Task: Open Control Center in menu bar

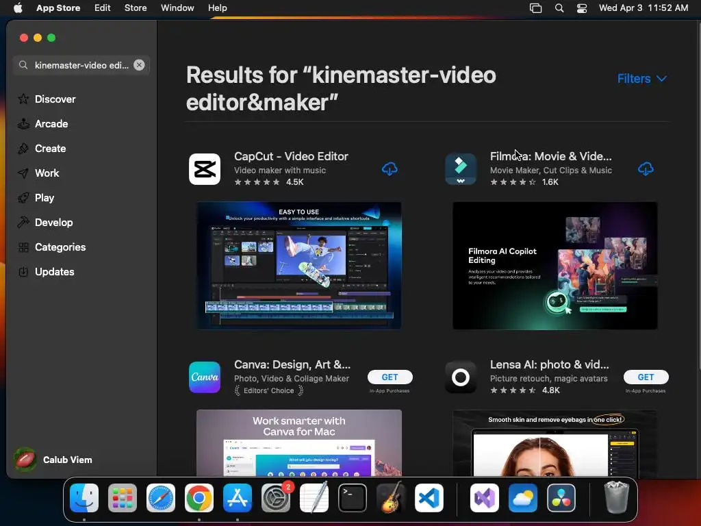Action: [582, 8]
